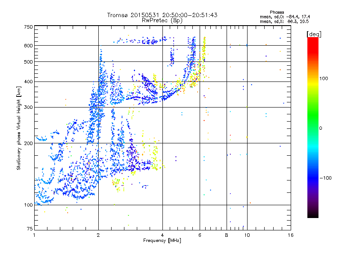Viewport: 342px width, 256px height.
Task: Click the horizontal blue trace above 600 km near 3 MHz
Action: tap(140, 41)
